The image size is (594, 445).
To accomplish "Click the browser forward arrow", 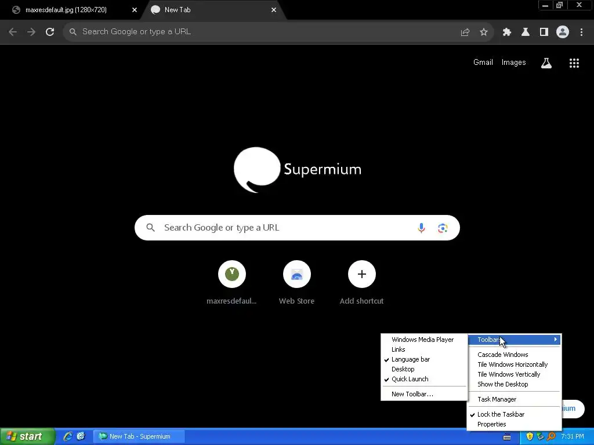I will click(x=31, y=32).
